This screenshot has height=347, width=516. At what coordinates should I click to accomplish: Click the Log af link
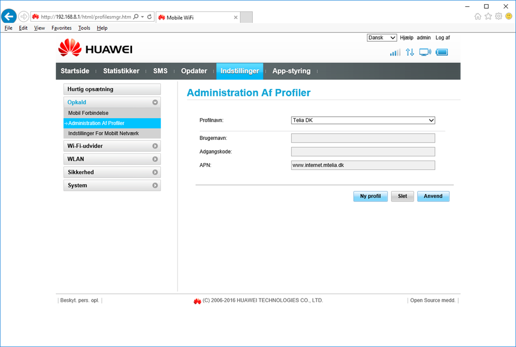[443, 38]
